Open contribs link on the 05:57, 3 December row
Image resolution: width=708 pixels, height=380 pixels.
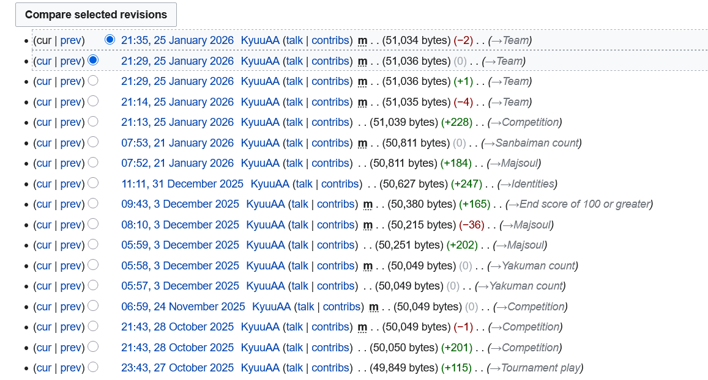pyautogui.click(x=336, y=287)
